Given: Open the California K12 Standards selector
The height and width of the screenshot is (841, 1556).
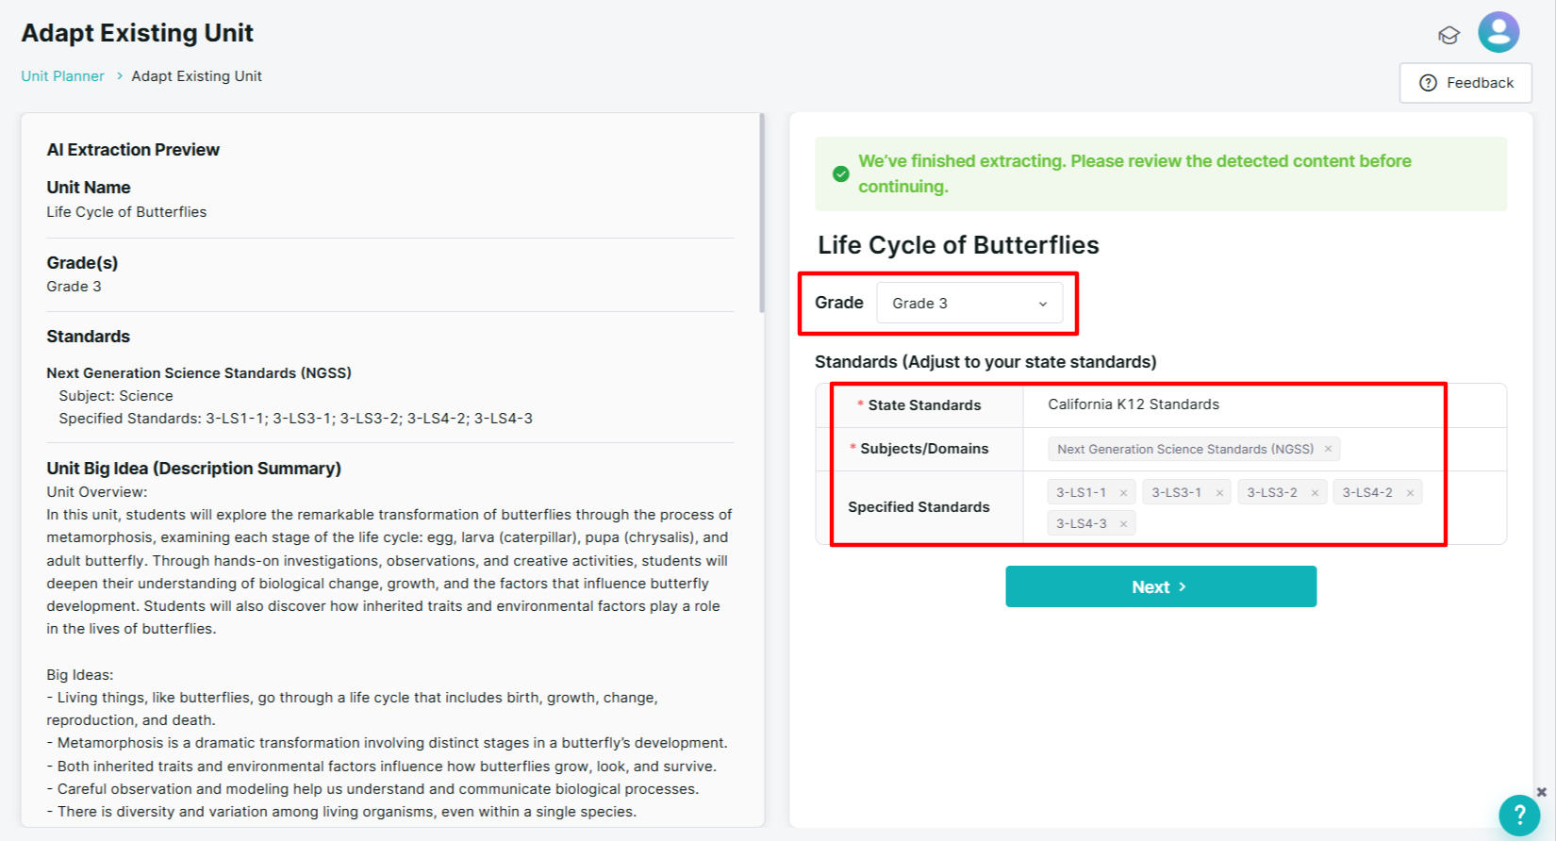Looking at the screenshot, I should [x=1264, y=404].
